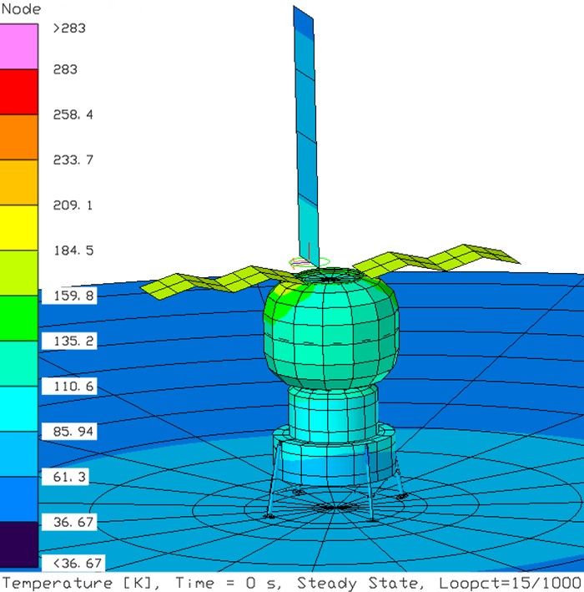
Task: Click the '233.7' legend value
Action: pos(73,159)
